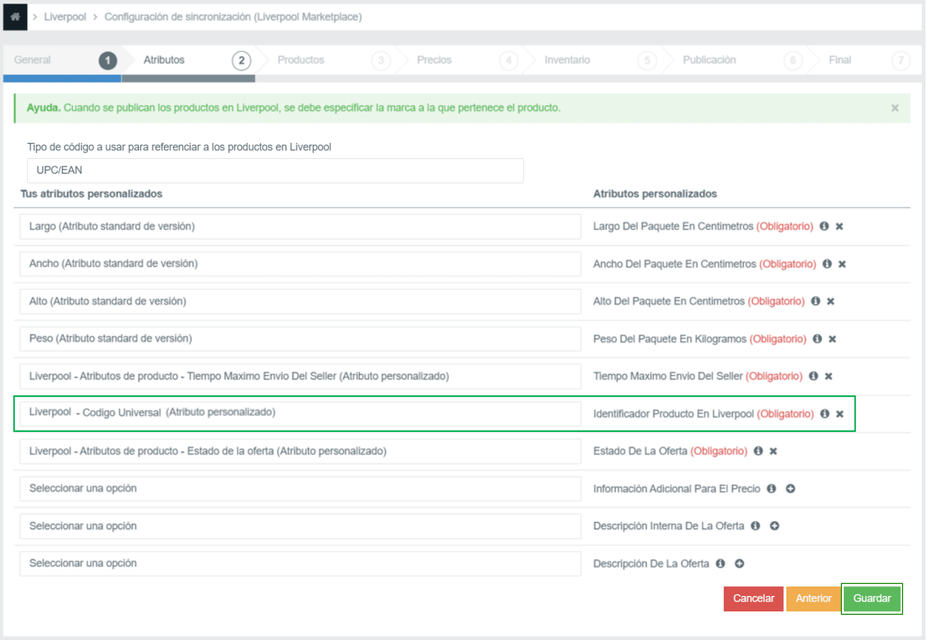This screenshot has width=926, height=640.
Task: Open the Codigo Universal attribute dropdown
Action: point(301,413)
